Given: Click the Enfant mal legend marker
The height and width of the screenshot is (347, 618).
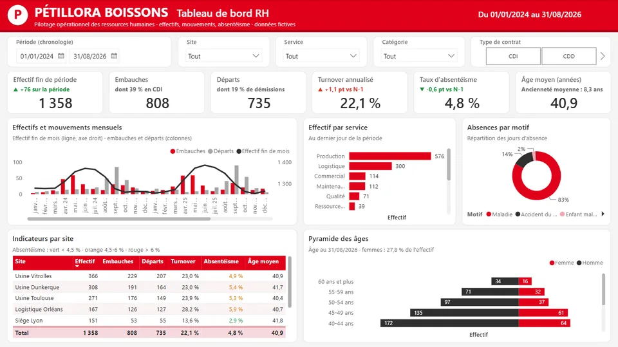Looking at the screenshot, I should pos(563,214).
